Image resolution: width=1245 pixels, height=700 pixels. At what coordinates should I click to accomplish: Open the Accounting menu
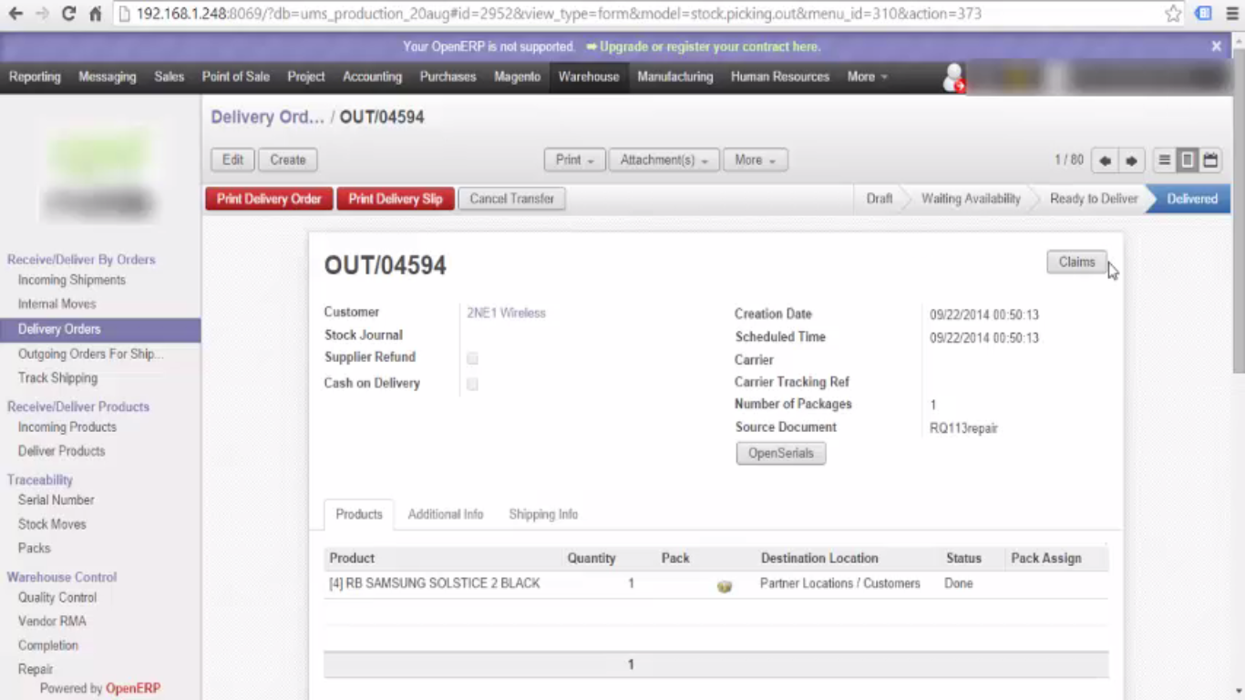[x=372, y=77]
